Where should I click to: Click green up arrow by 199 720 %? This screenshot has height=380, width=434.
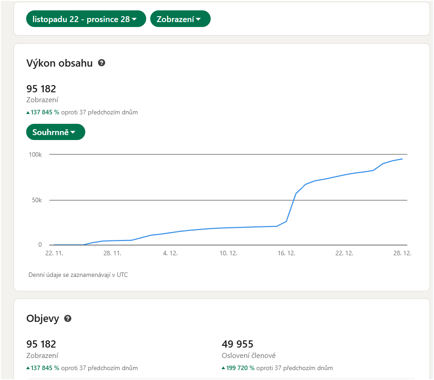point(223,368)
